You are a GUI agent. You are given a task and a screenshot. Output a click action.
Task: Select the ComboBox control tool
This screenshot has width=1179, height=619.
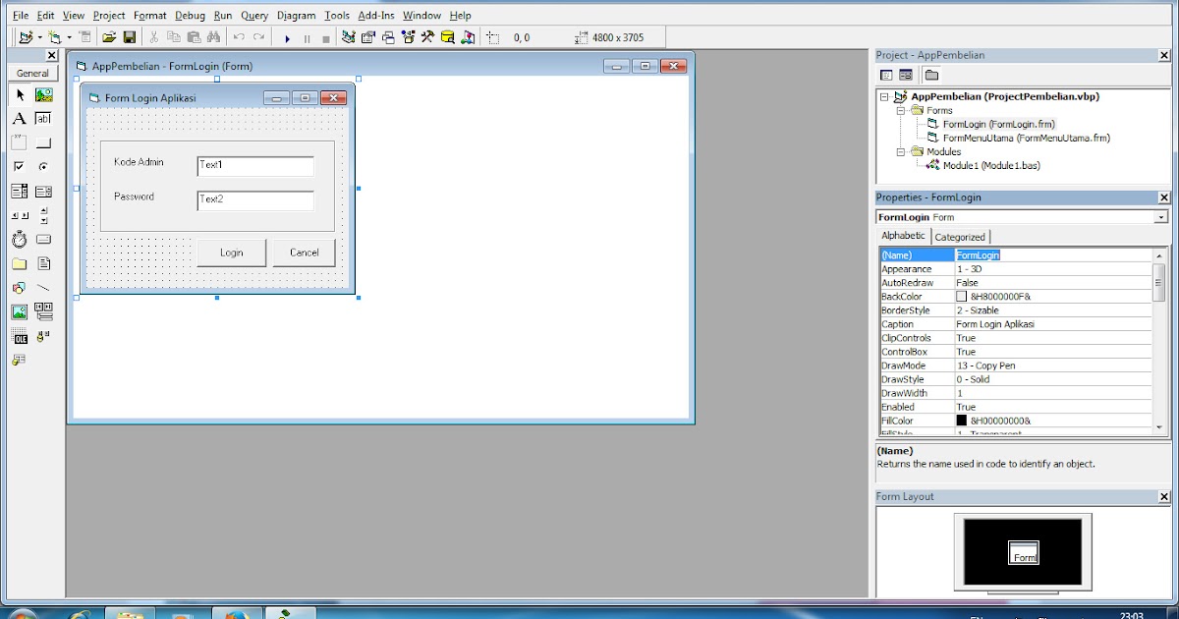pos(18,191)
